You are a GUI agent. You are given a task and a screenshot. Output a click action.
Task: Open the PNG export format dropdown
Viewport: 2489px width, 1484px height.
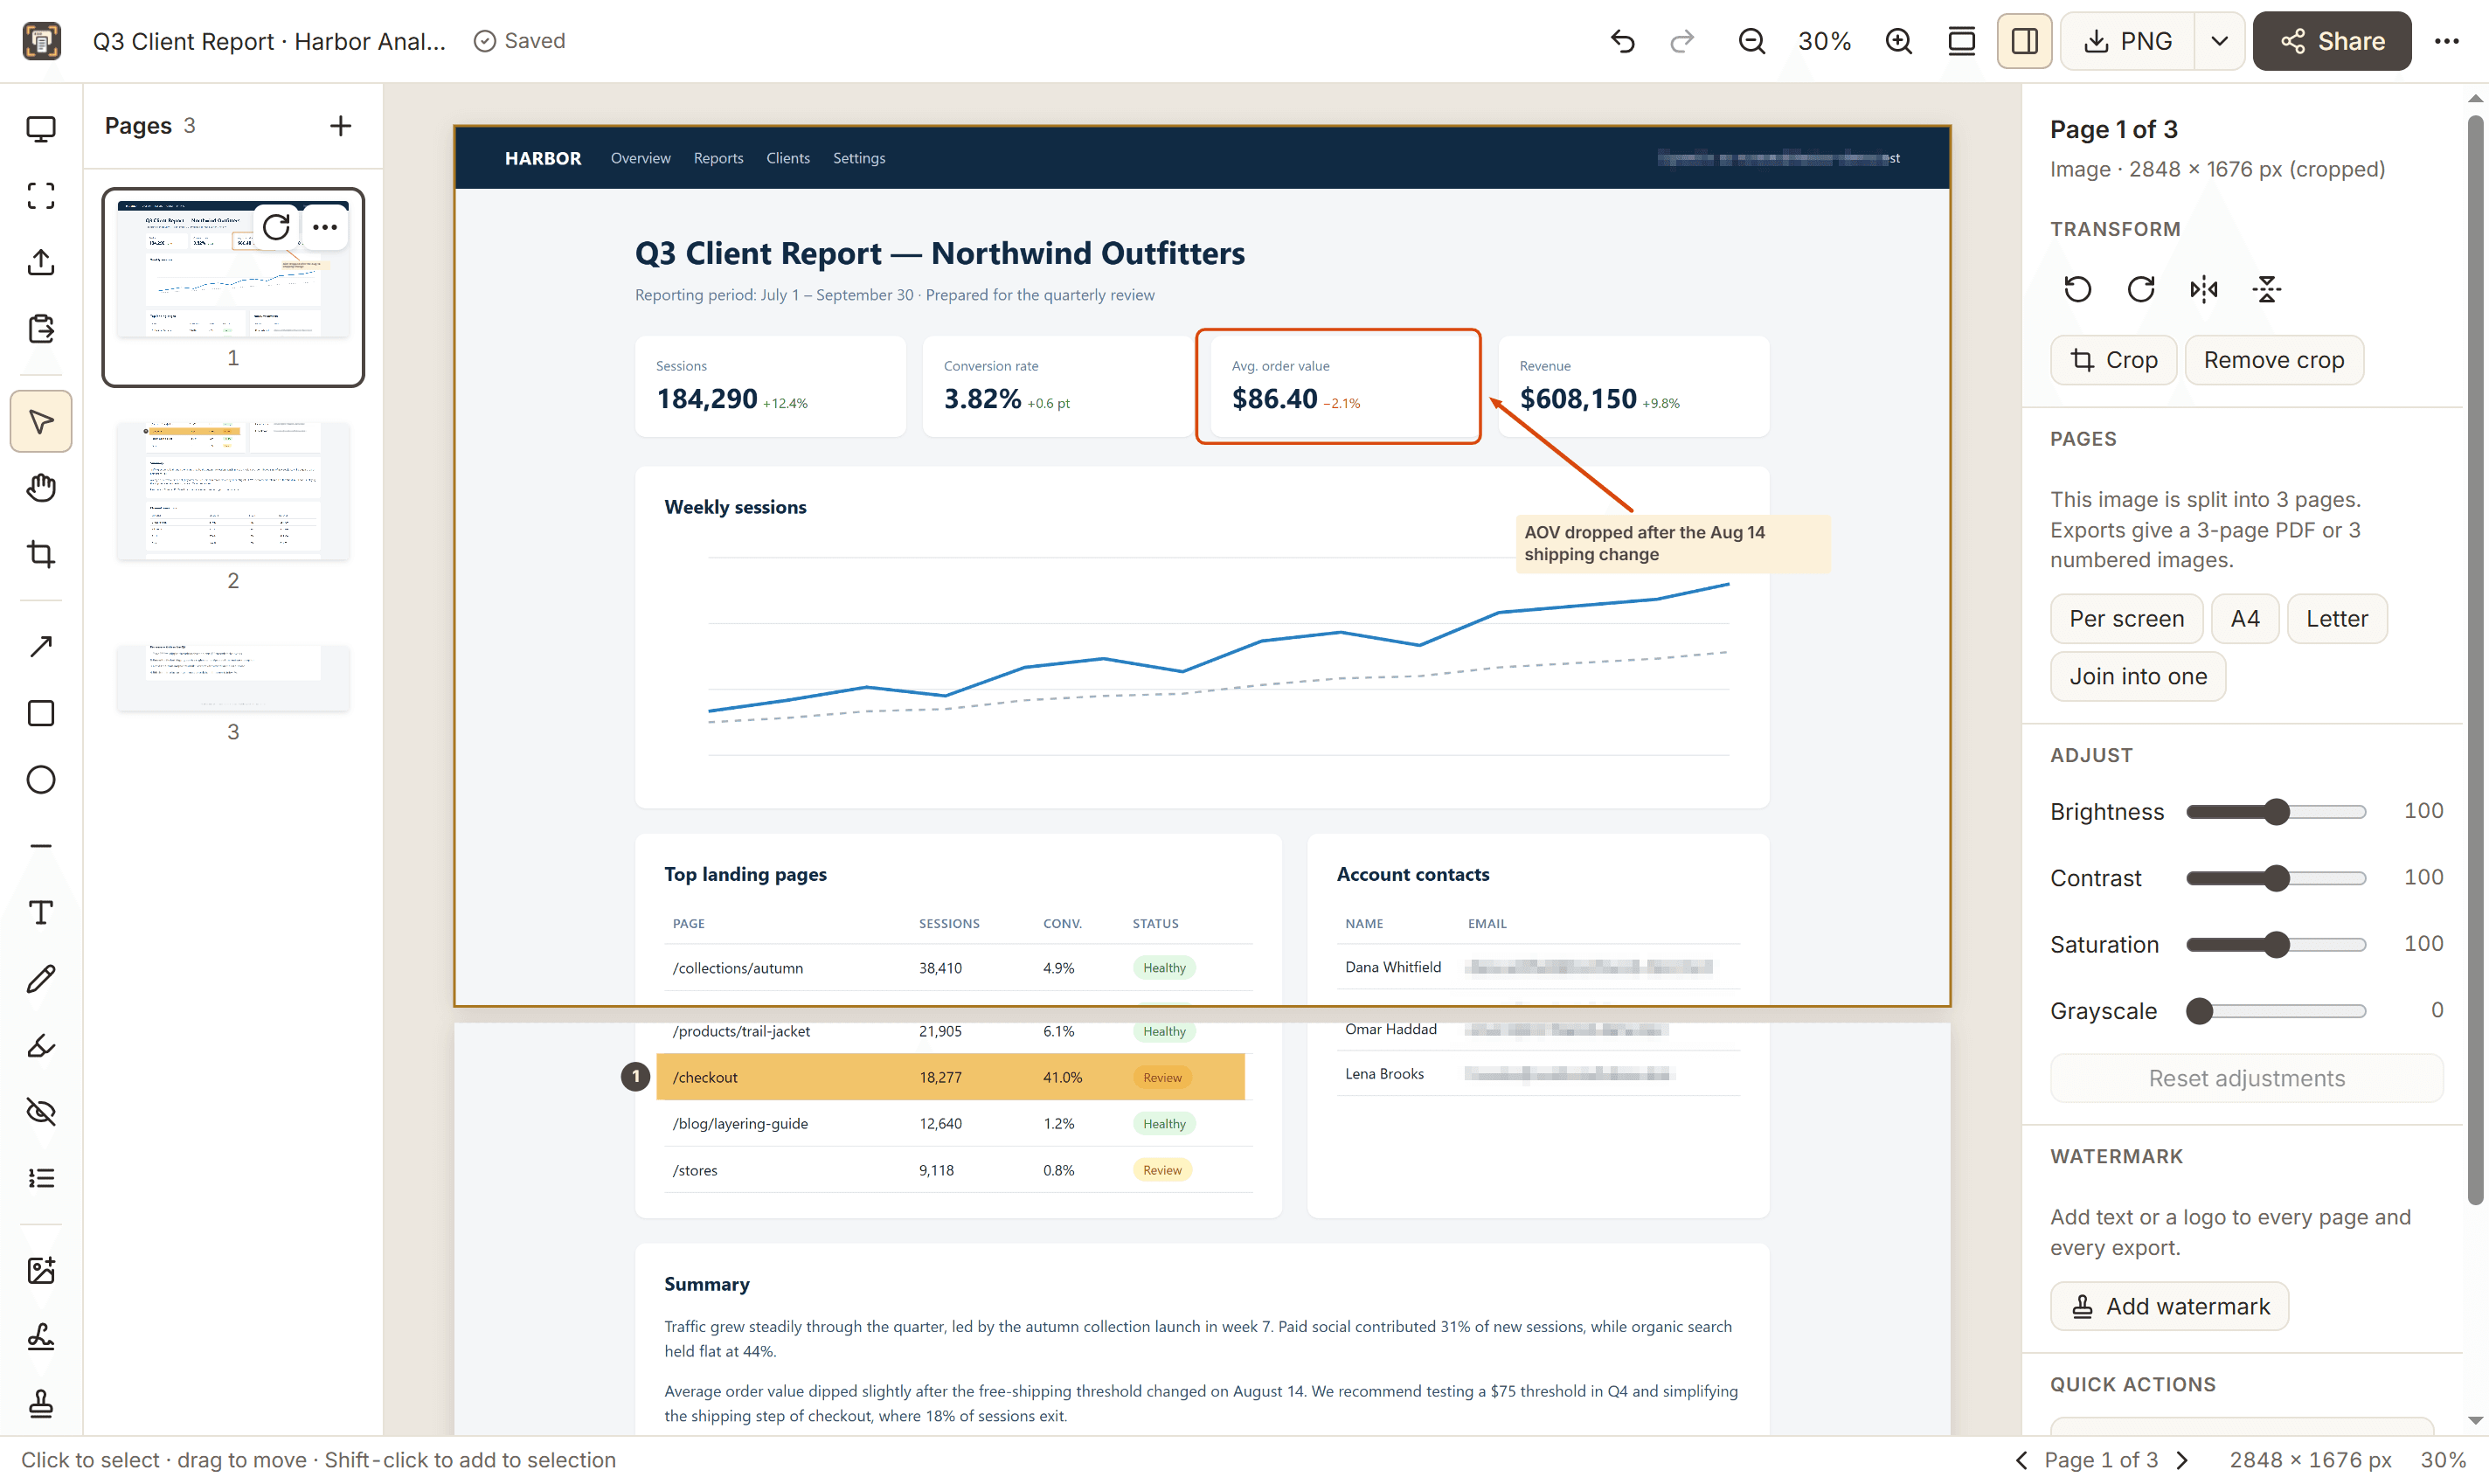[2219, 41]
